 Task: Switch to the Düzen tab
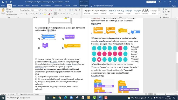(x=28, y=6)
